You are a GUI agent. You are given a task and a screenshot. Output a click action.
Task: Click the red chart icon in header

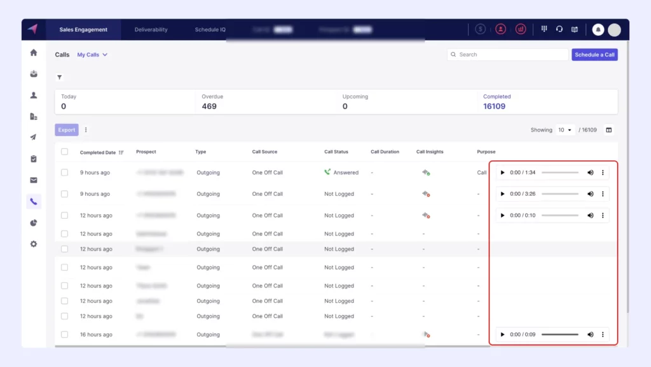[x=521, y=29]
